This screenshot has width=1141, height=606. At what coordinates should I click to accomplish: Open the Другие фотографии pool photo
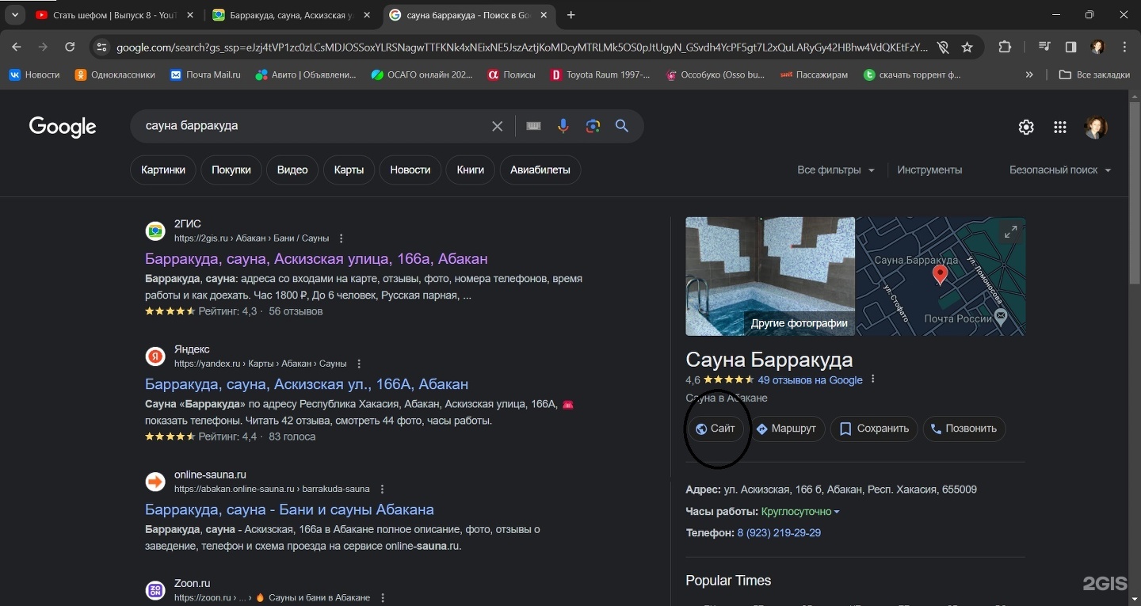(770, 276)
